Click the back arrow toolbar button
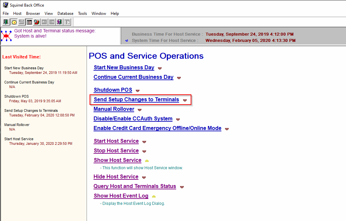Image resolution: width=346 pixels, height=221 pixels. coord(44,22)
